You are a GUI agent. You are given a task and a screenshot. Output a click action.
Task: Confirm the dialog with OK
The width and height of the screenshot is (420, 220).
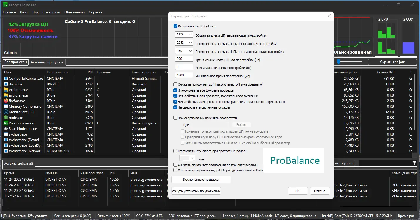(298, 191)
